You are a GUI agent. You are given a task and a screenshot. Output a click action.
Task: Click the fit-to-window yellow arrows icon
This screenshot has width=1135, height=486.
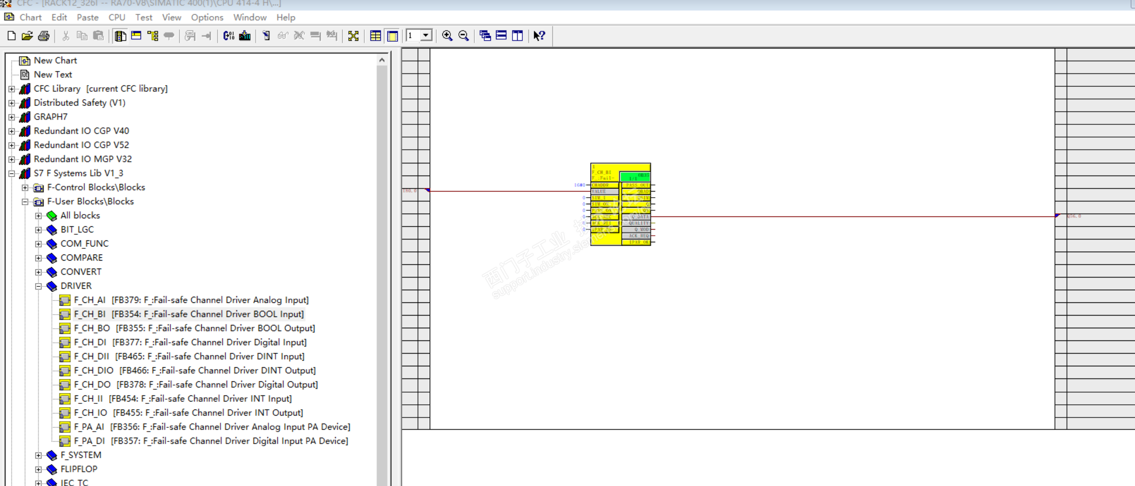pyautogui.click(x=353, y=36)
